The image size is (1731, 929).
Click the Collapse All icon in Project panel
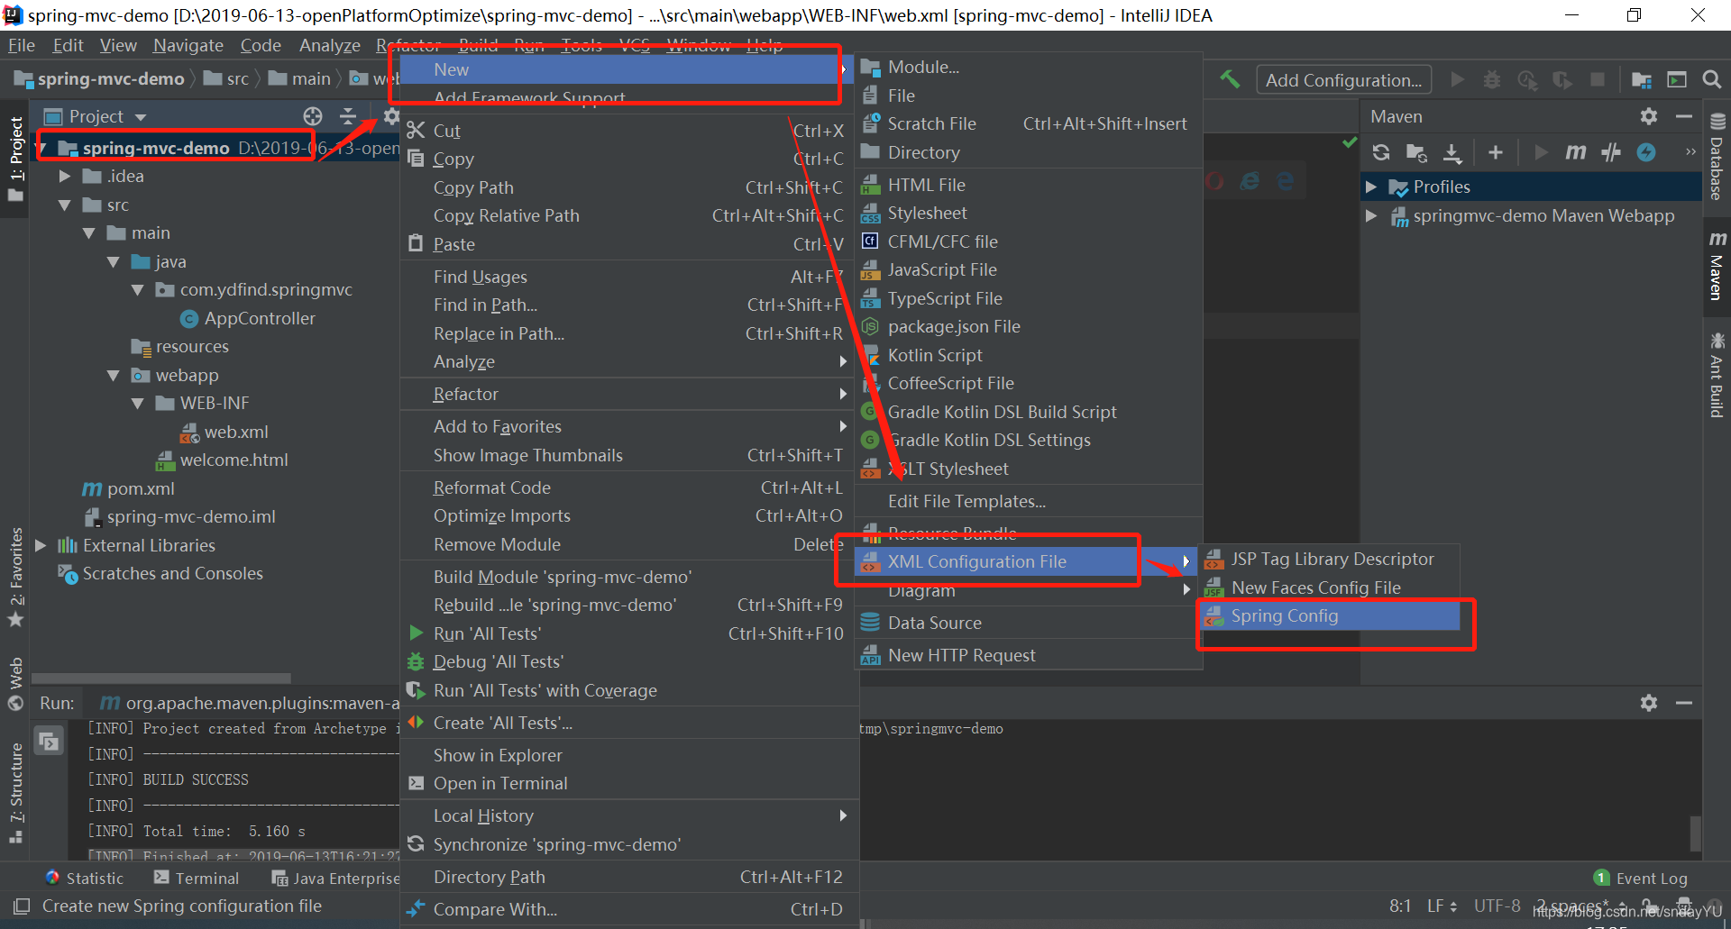[348, 116]
